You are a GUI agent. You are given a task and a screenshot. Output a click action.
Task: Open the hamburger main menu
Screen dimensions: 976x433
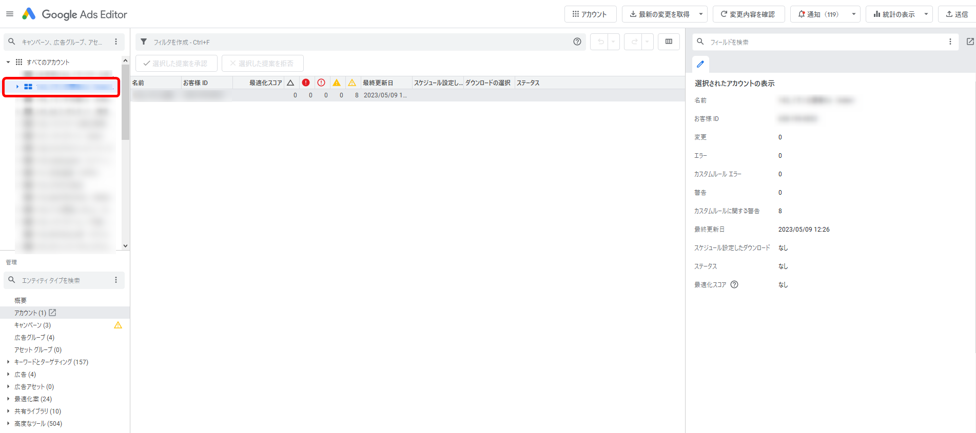point(10,14)
